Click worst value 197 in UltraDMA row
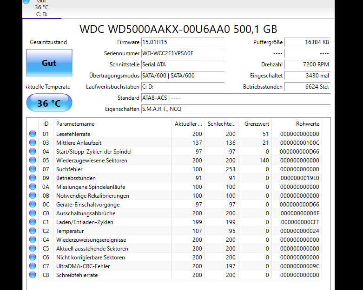The image size is (363, 290). (x=231, y=266)
